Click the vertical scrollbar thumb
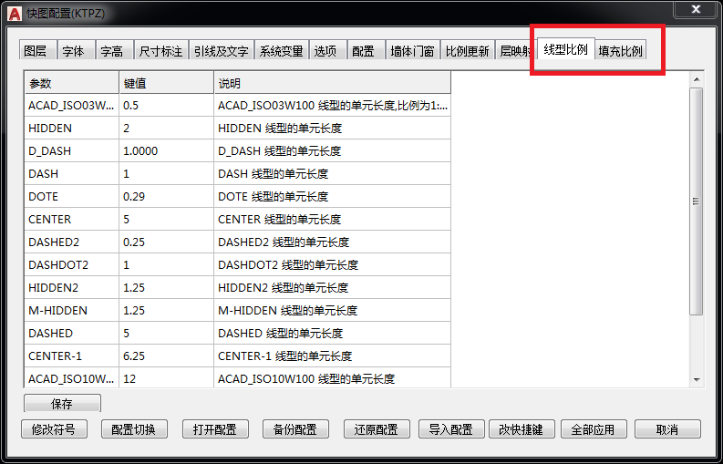Screen dimensions: 723x464 (697, 201)
